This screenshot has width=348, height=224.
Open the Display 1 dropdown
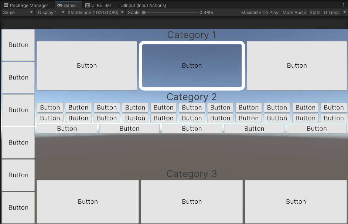pos(51,12)
